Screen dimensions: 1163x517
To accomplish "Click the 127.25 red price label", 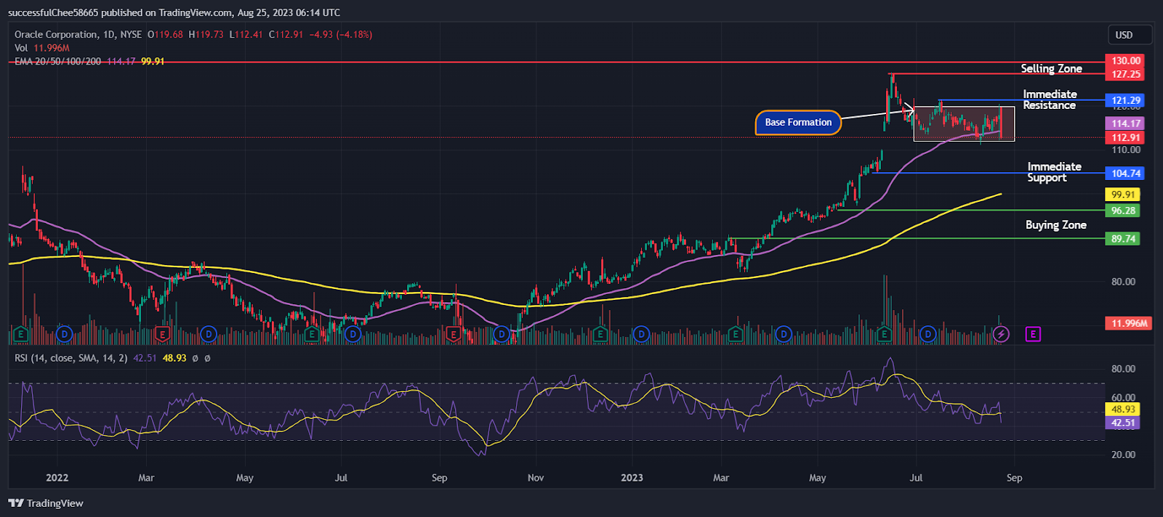I will (x=1125, y=74).
